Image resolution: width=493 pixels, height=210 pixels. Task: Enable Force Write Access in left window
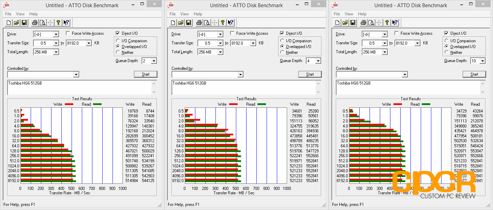(68, 33)
